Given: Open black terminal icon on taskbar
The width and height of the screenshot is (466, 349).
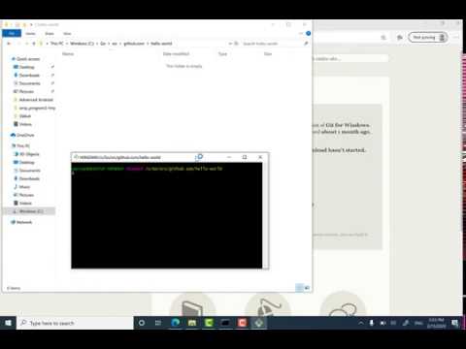Looking at the screenshot, I should pos(225,323).
